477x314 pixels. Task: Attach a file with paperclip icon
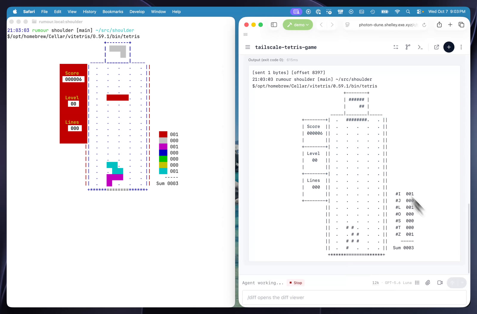(x=428, y=283)
